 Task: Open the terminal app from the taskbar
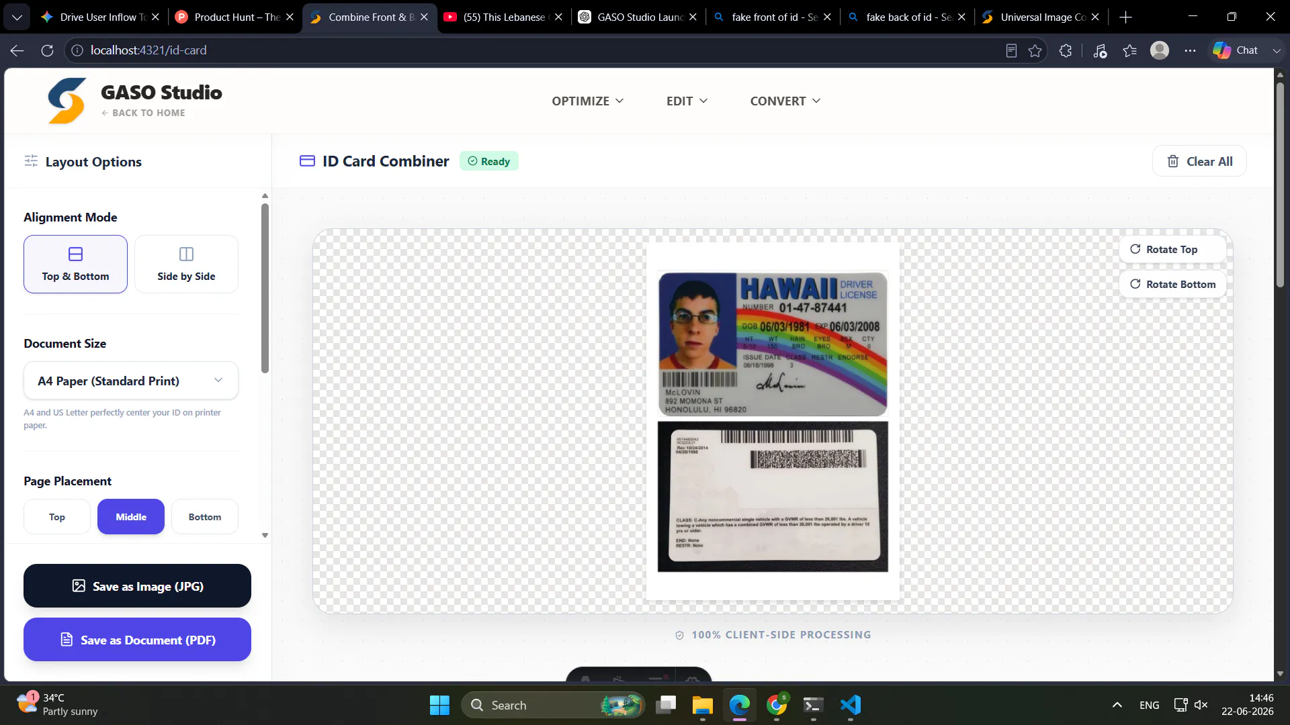pyautogui.click(x=813, y=705)
